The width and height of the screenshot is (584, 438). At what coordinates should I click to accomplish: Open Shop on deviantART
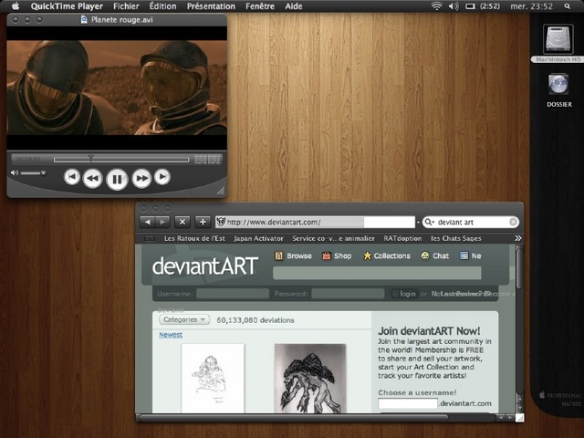coord(337,255)
